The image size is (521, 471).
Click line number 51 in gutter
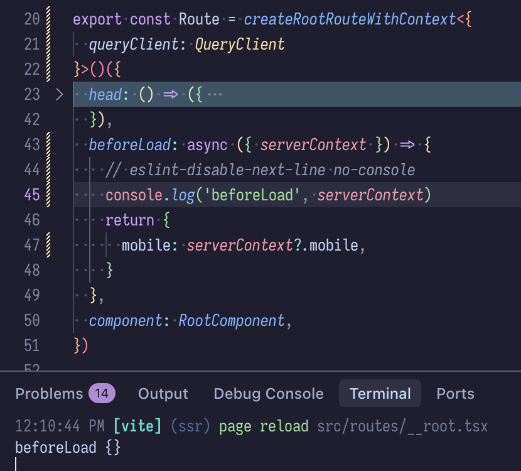tap(32, 345)
